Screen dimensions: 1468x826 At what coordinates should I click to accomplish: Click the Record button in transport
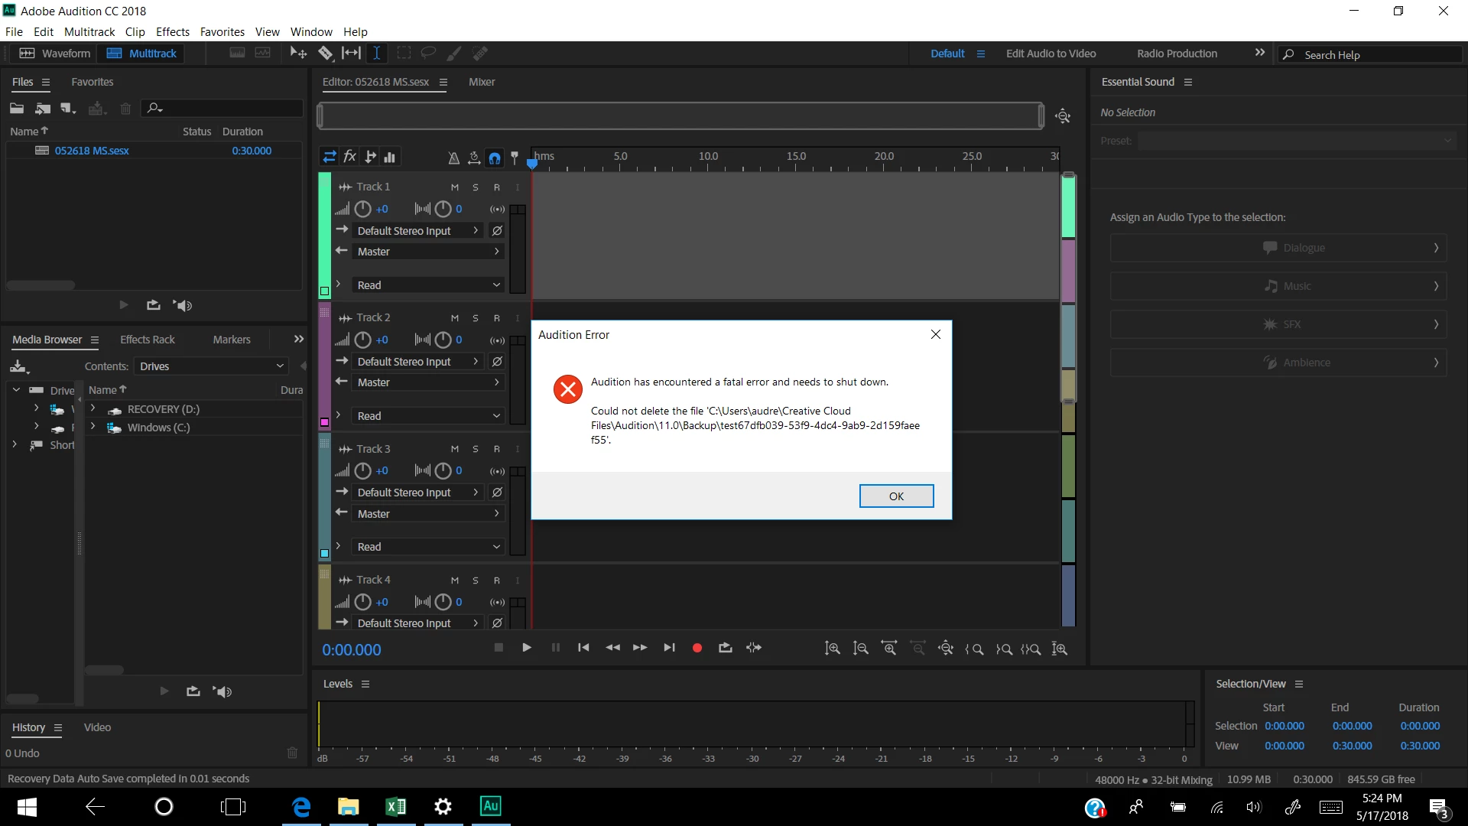click(697, 648)
